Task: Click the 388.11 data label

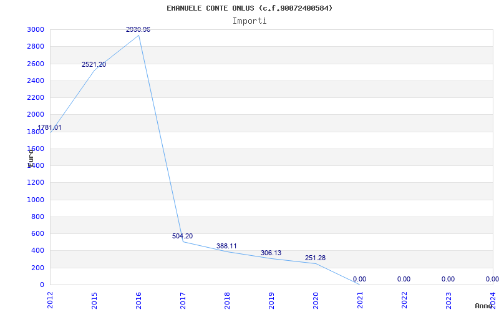Action: (226, 246)
